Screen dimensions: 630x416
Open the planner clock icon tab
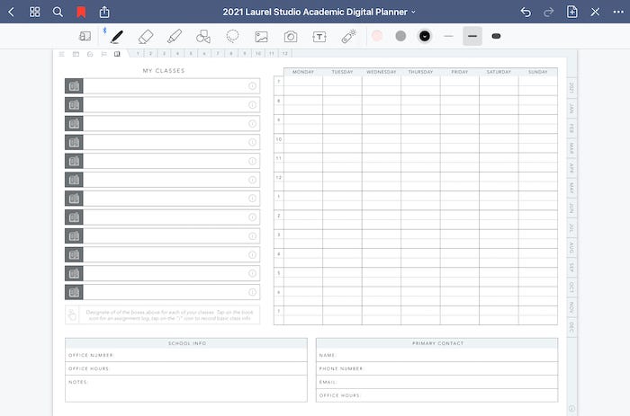coord(90,54)
